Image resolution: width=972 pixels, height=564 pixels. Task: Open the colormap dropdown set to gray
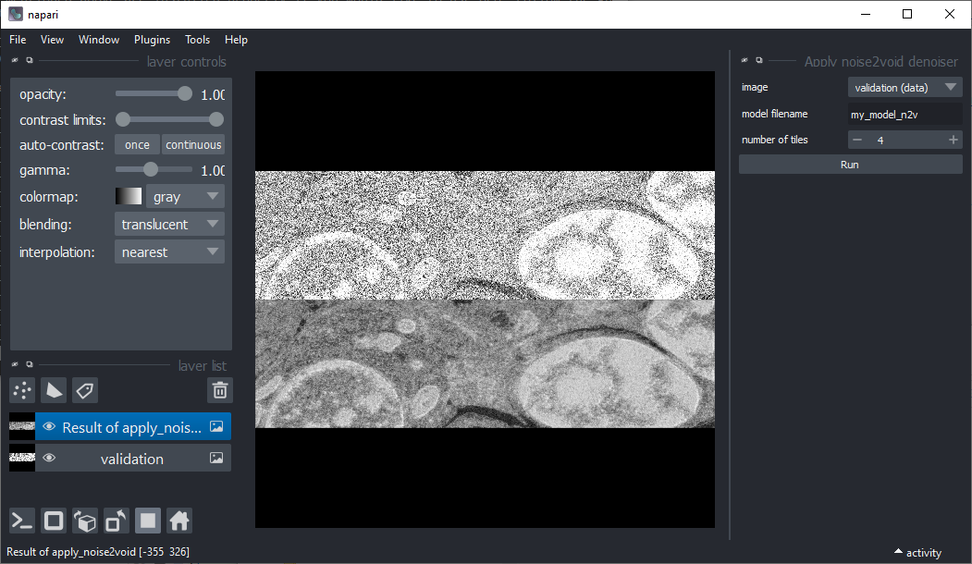tap(185, 196)
